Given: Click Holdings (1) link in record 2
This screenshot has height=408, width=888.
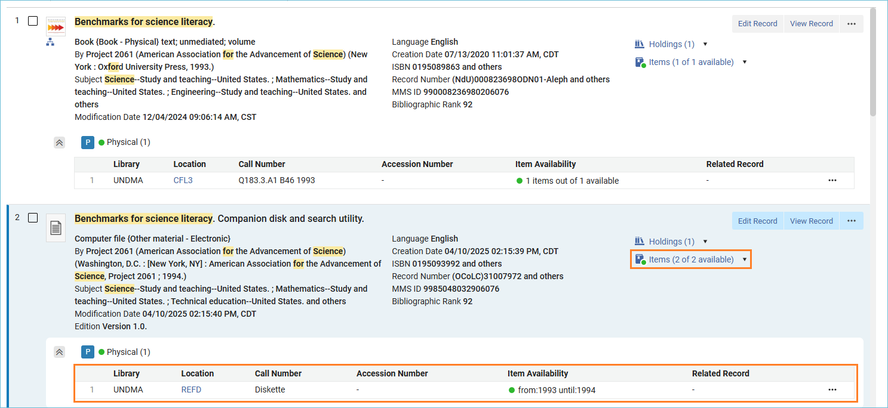Looking at the screenshot, I should [671, 242].
